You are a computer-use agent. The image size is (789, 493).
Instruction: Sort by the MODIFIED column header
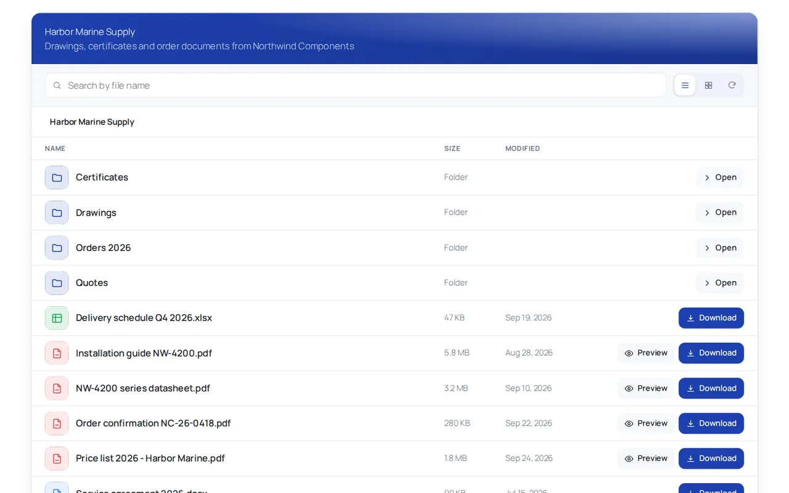tap(523, 149)
